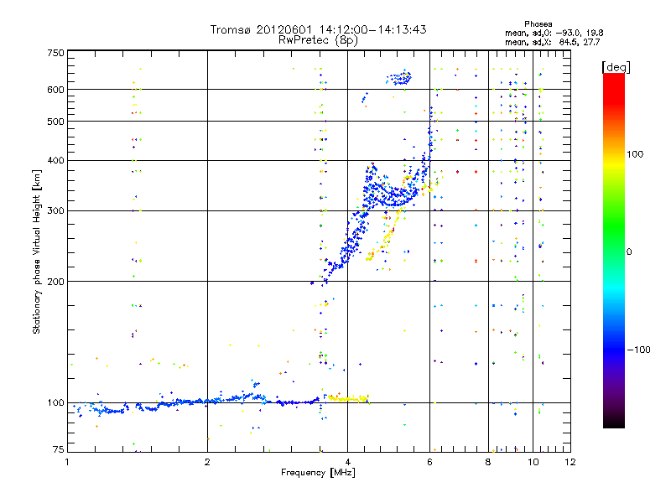Click x-axis tick label '8'
Image resolution: width=671 pixels, height=503 pixels.
[x=488, y=462]
